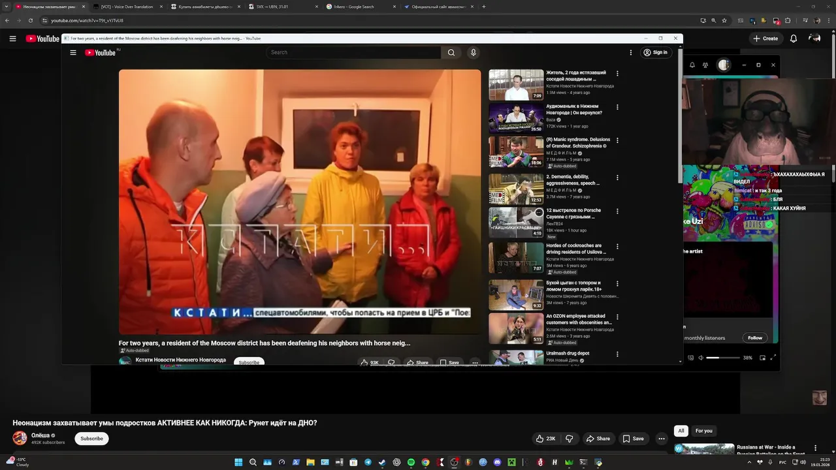836x470 pixels.
Task: Open the Олёша channel avatar
Action: (x=20, y=438)
